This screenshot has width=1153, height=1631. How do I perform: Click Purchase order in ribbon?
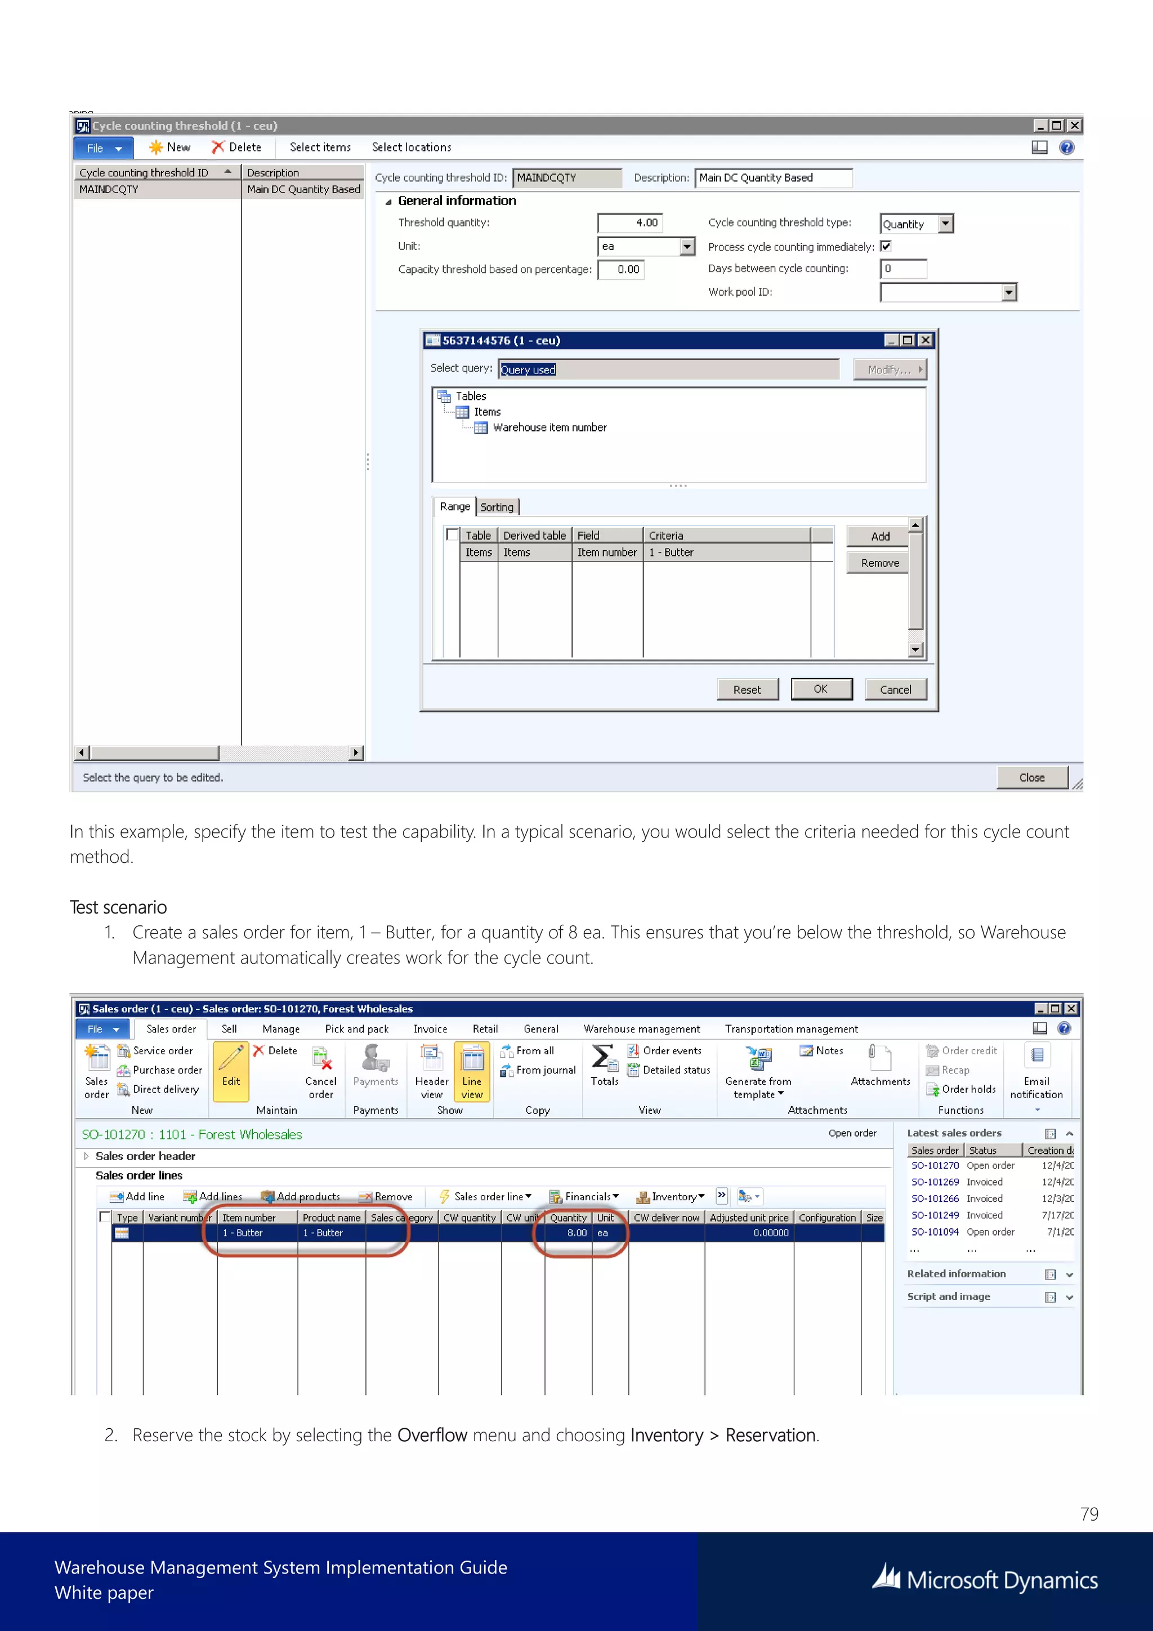(160, 1070)
